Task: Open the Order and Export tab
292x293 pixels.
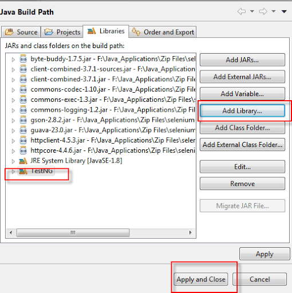Action: tap(163, 32)
